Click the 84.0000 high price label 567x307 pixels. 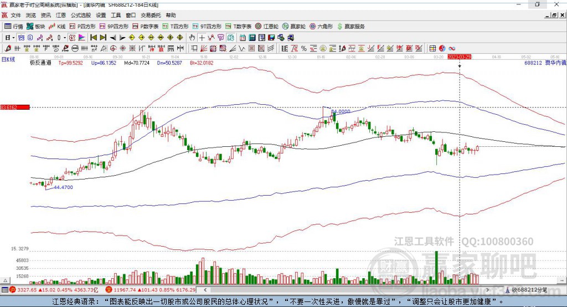click(x=341, y=111)
